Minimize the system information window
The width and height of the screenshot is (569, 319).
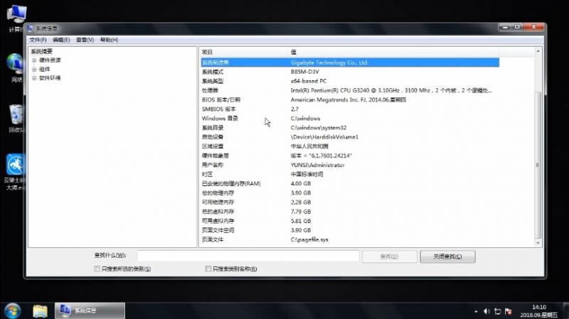[x=504, y=27]
